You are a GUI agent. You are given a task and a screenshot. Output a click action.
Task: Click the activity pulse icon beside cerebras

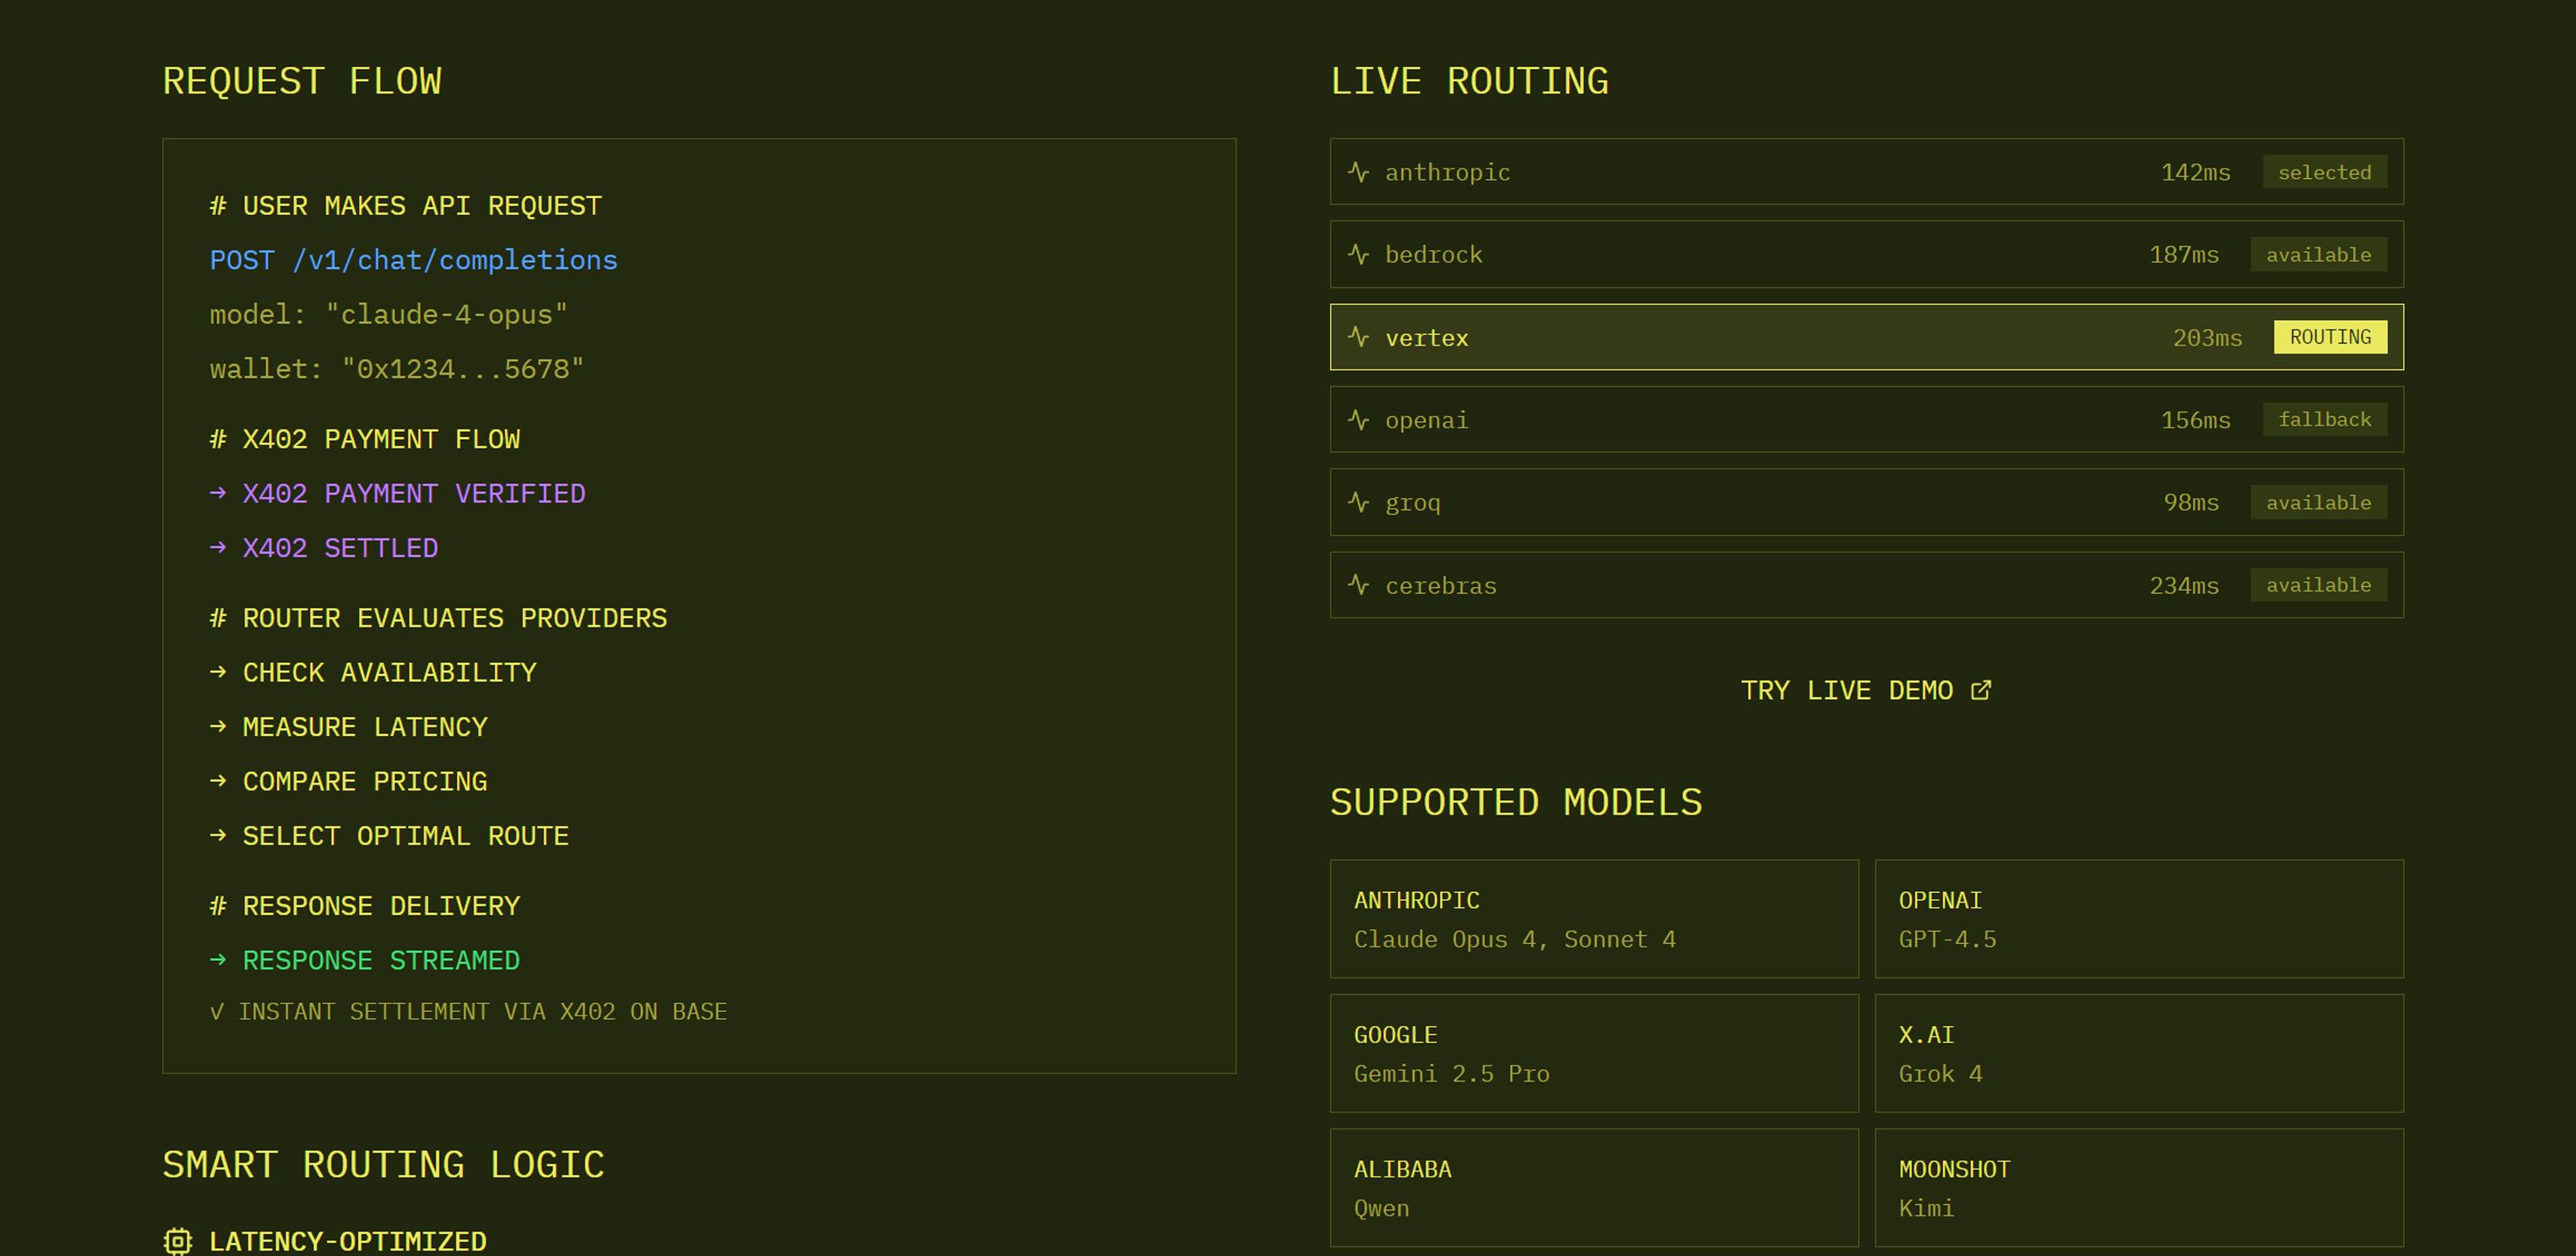(x=1358, y=584)
